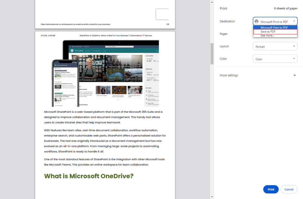This screenshot has height=199, width=303.
Task: Click the Print button
Action: coord(270,189)
